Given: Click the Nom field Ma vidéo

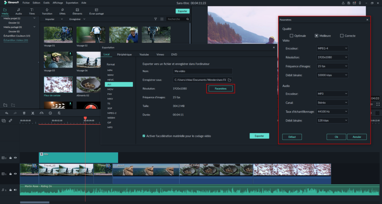Looking at the screenshot, I should [203, 71].
